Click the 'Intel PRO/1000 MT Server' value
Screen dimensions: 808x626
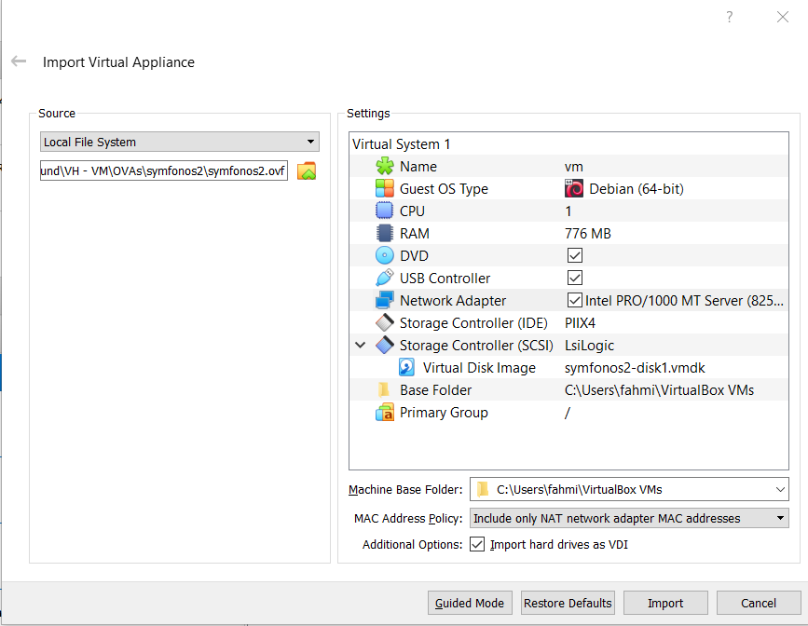point(684,300)
